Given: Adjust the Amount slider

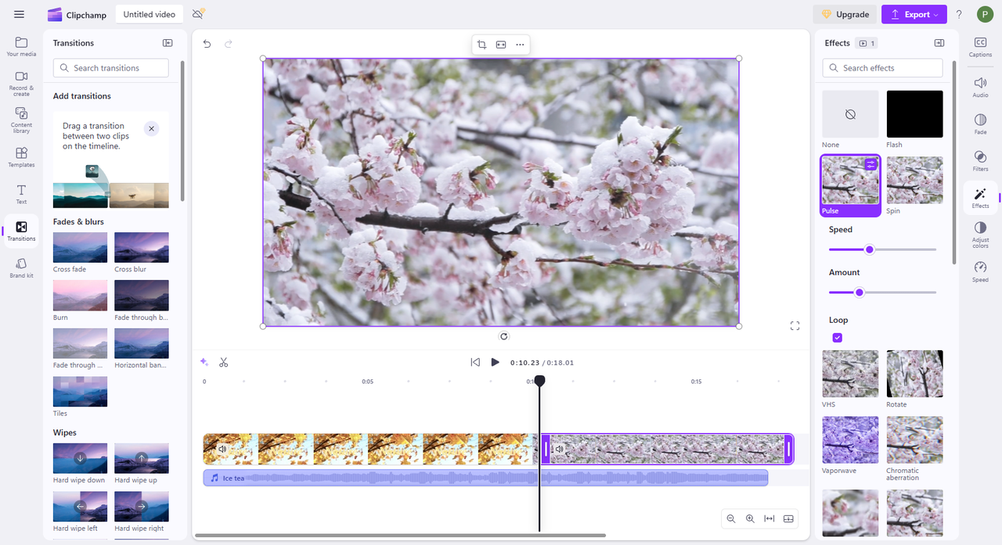Looking at the screenshot, I should (859, 292).
